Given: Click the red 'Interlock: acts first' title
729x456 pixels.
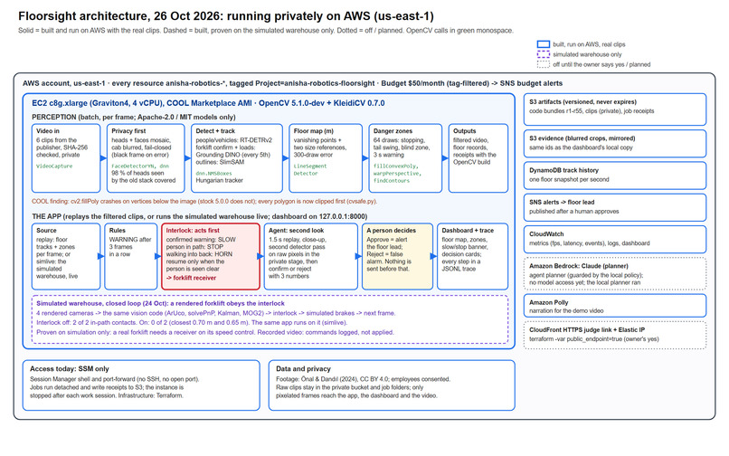Looking at the screenshot, I should (x=193, y=231).
